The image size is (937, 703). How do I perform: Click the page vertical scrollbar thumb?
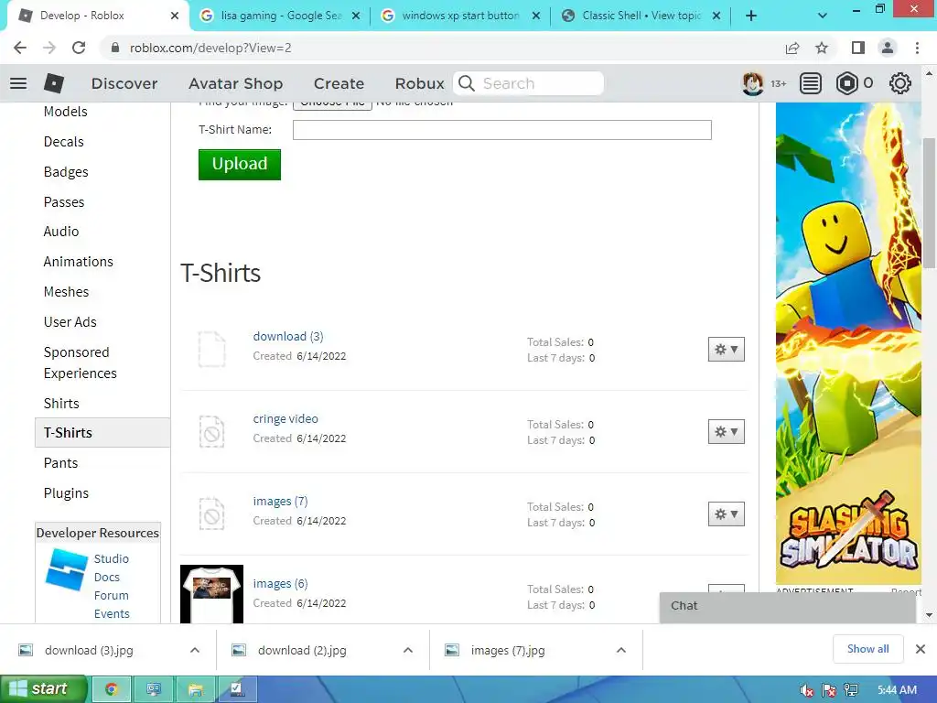pos(929,203)
